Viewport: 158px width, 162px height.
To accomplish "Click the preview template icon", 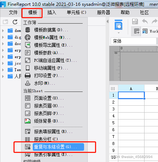I will (118, 25).
